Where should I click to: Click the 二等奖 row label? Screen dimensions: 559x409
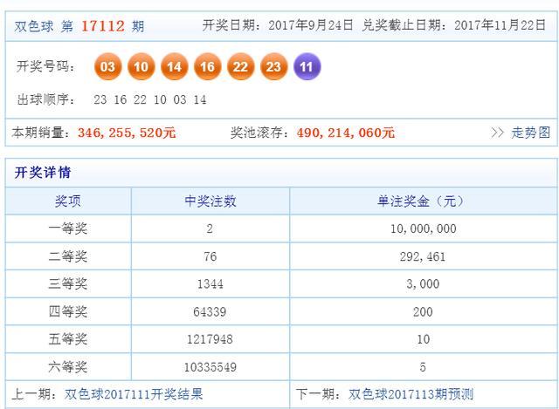[68, 256]
